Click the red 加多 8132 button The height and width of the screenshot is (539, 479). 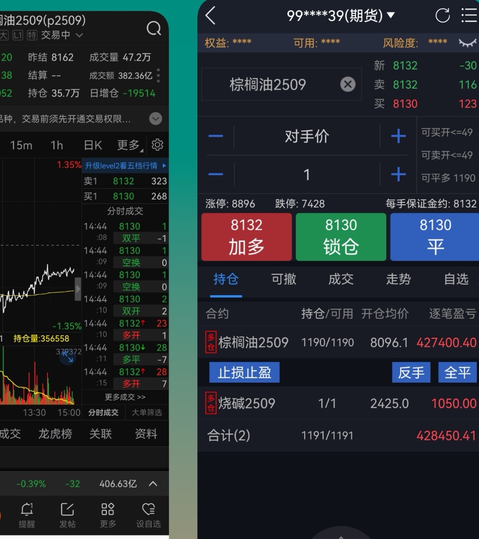[247, 237]
